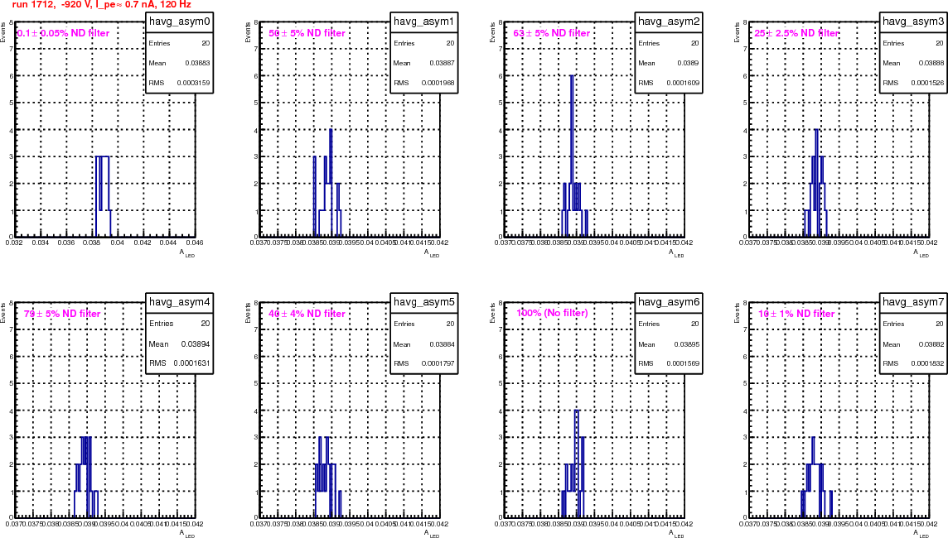The height and width of the screenshot is (538, 948).
Task: Click the RMS value 0.0001609
Action: 683,83
